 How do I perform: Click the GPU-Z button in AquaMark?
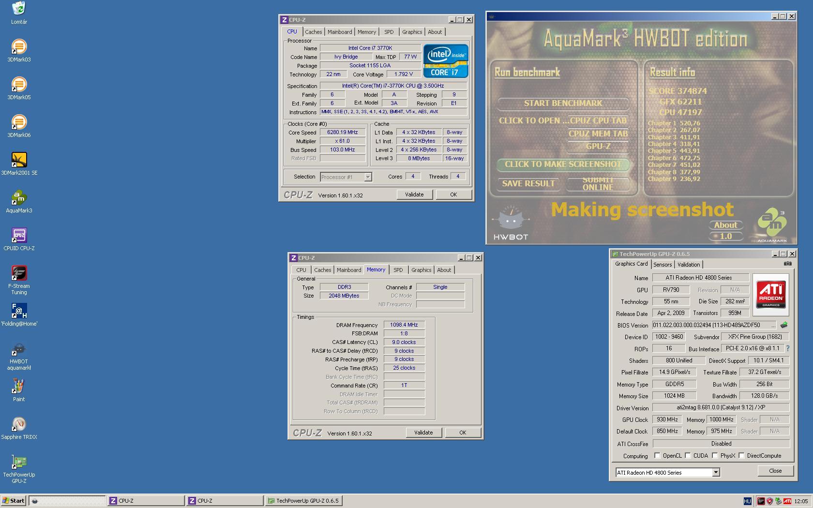coord(598,146)
